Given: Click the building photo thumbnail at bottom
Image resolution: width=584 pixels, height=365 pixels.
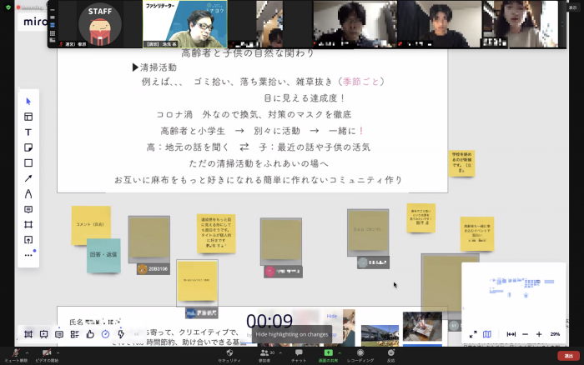Looking at the screenshot, I should pos(380,335).
